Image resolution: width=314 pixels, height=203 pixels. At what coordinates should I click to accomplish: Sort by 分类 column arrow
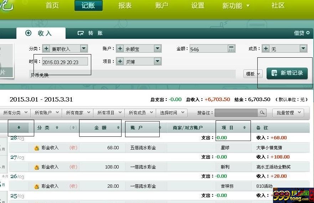pos(57,128)
